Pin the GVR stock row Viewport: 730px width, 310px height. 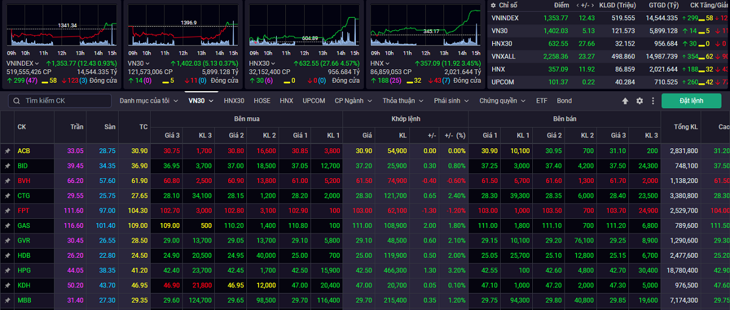7,240
